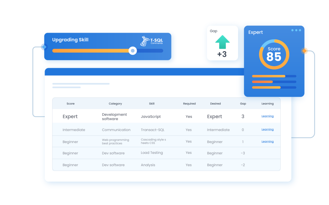Click the Required column header
Screen dimensions: 329x205
(189, 104)
